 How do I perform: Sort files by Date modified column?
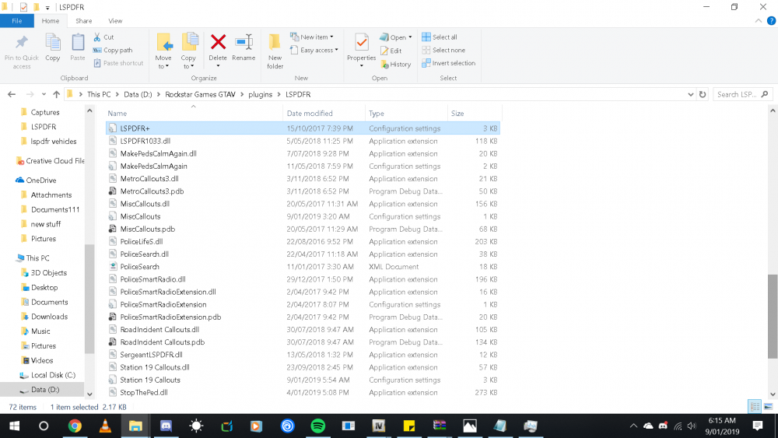pos(310,114)
